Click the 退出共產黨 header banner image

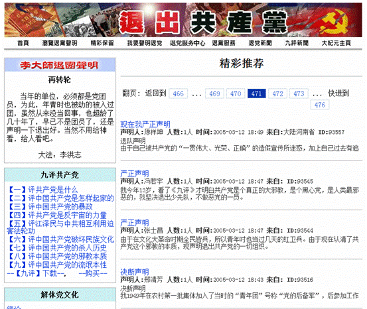(x=183, y=20)
